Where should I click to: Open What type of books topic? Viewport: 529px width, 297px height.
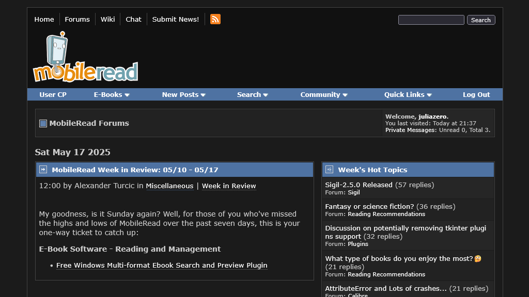(x=399, y=259)
